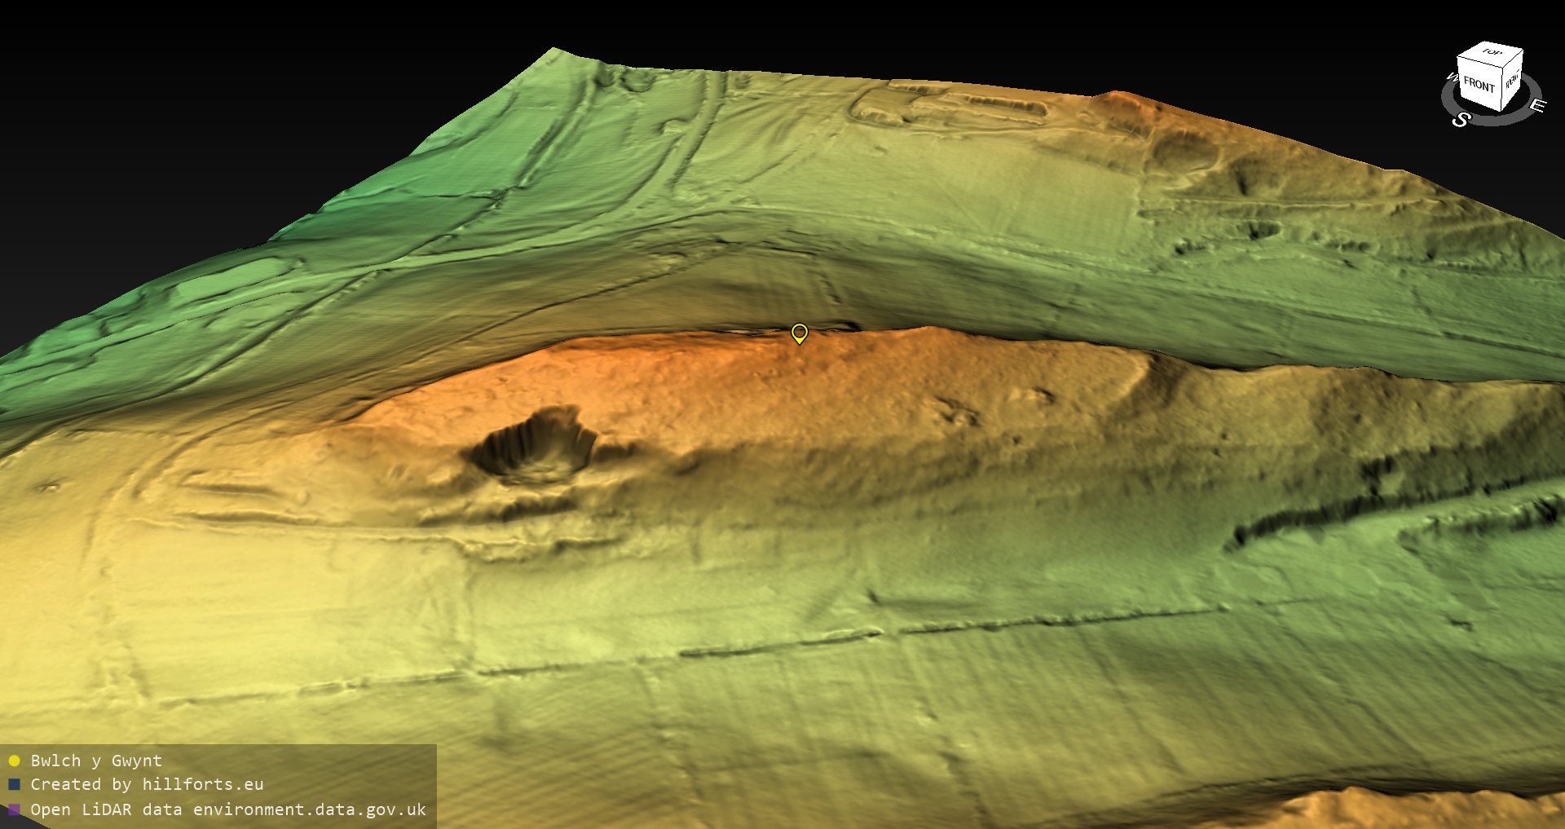Image resolution: width=1565 pixels, height=829 pixels.
Task: Select the Bwlch y Gwynt legend label
Action: coord(96,761)
